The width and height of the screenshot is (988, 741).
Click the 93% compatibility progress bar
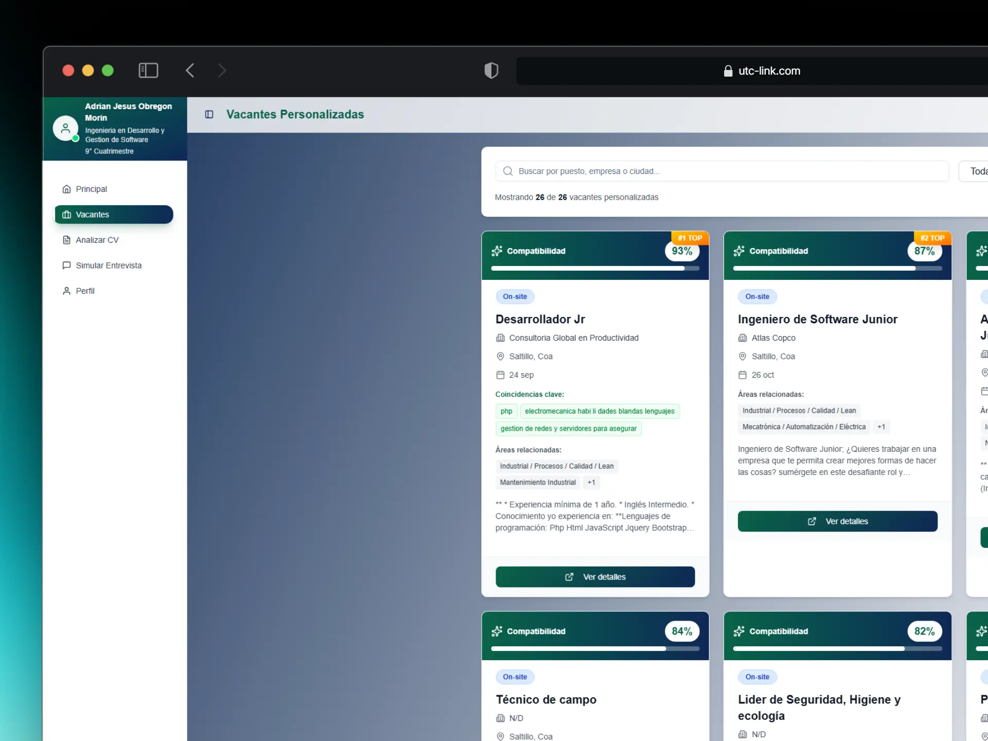(x=595, y=268)
